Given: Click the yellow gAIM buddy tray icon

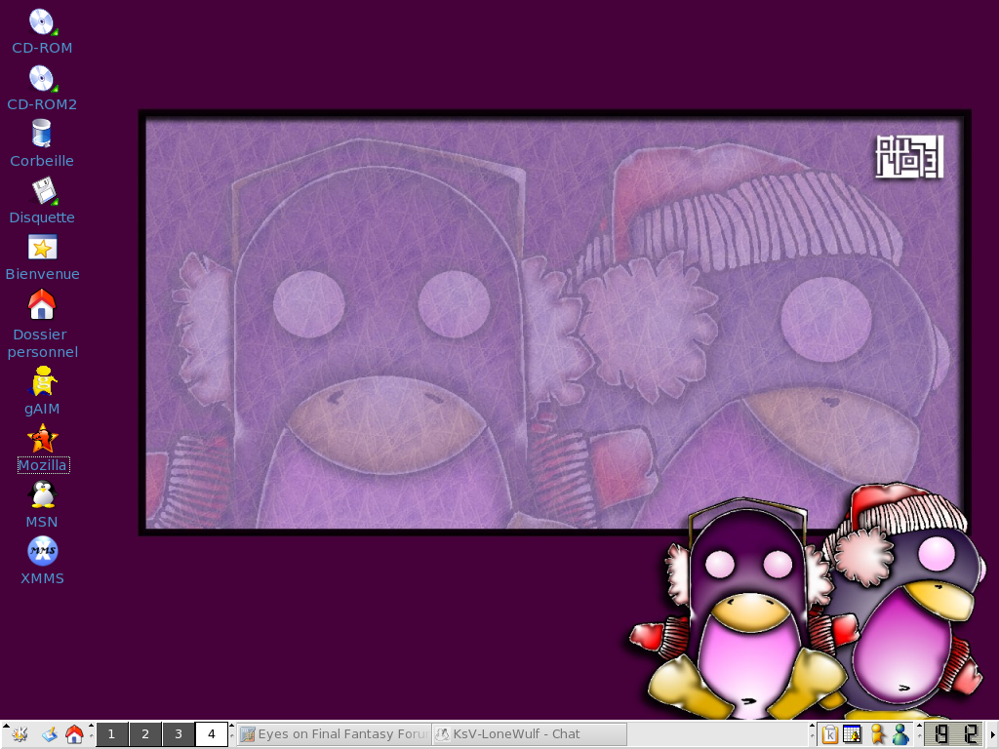Looking at the screenshot, I should [x=877, y=734].
